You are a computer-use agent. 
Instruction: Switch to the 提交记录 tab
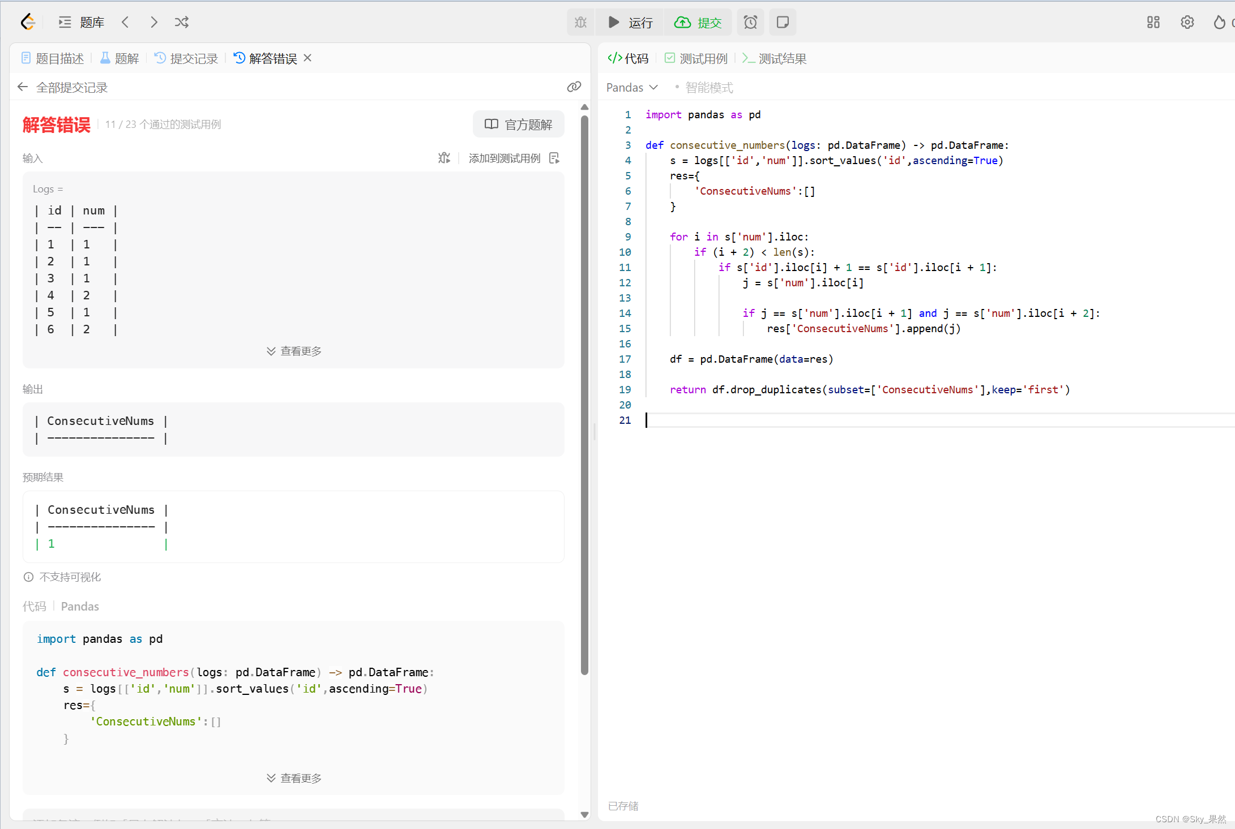click(x=186, y=58)
